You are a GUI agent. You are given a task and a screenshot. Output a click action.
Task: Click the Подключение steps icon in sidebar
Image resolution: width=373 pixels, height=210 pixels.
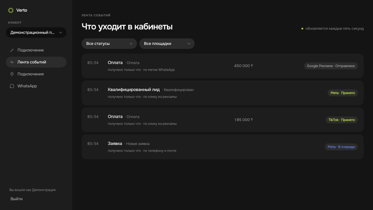point(12,50)
